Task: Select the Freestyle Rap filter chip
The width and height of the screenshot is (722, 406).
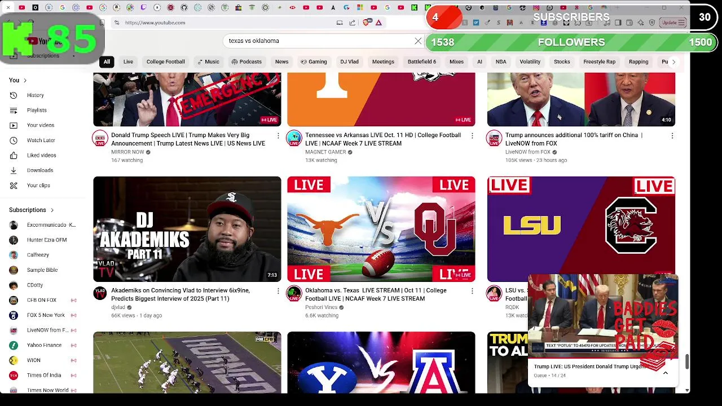Action: [599, 62]
